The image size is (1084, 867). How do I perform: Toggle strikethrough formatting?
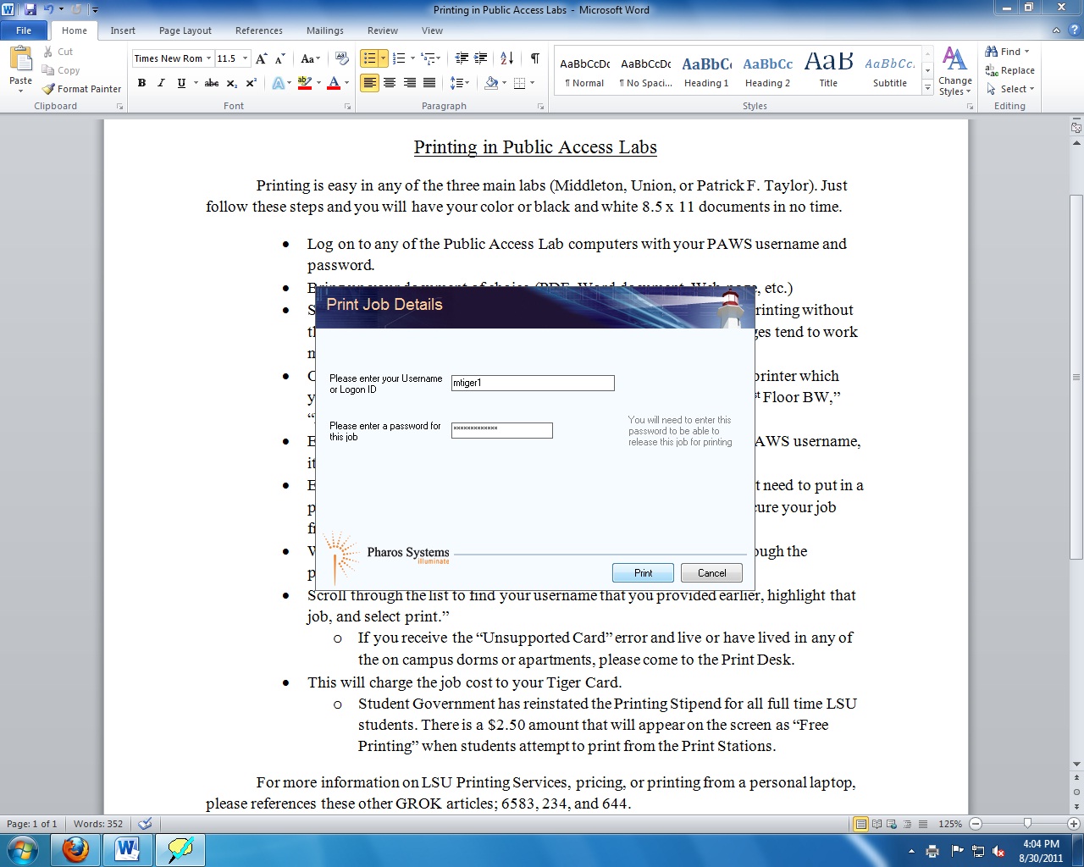[x=212, y=83]
